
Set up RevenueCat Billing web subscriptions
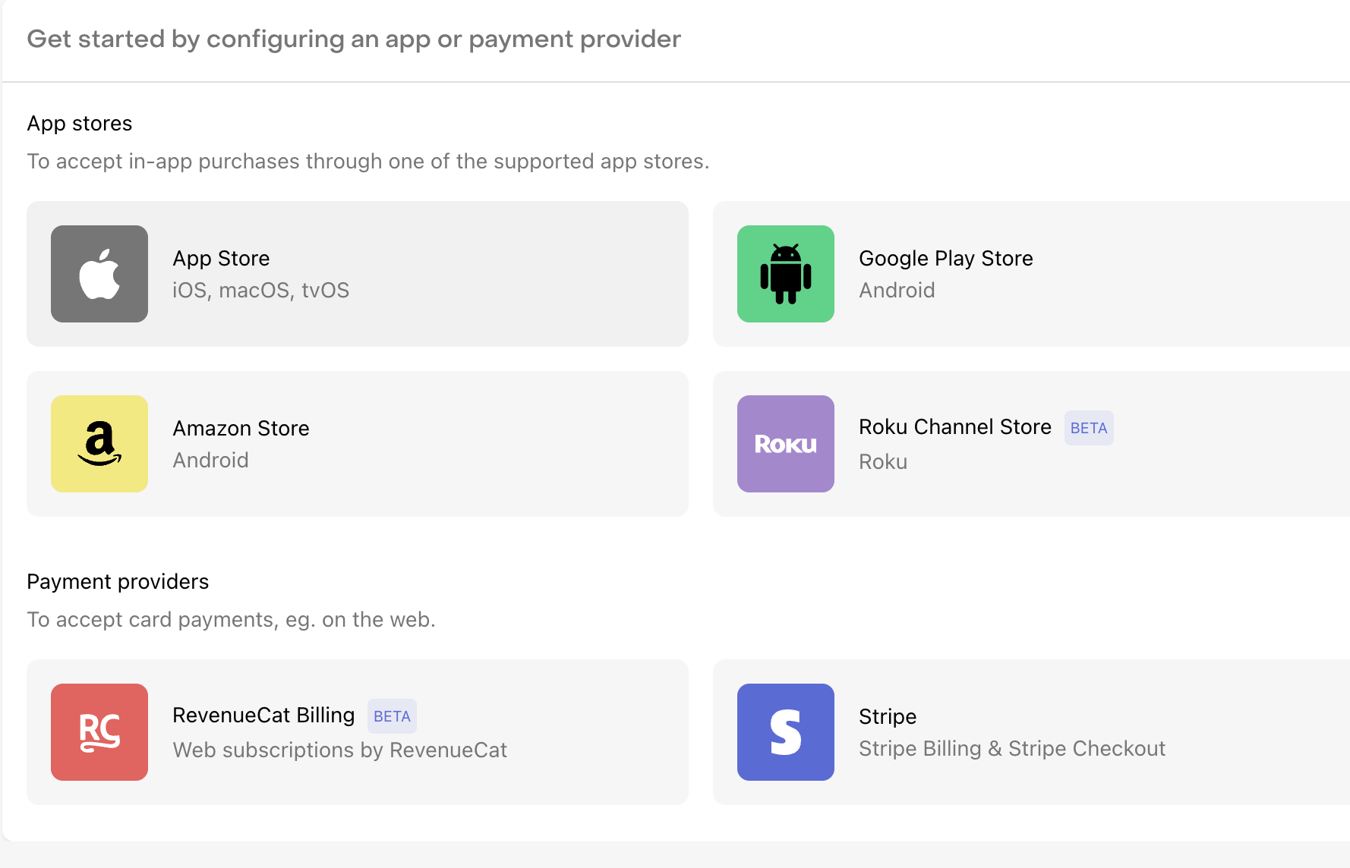pos(357,731)
